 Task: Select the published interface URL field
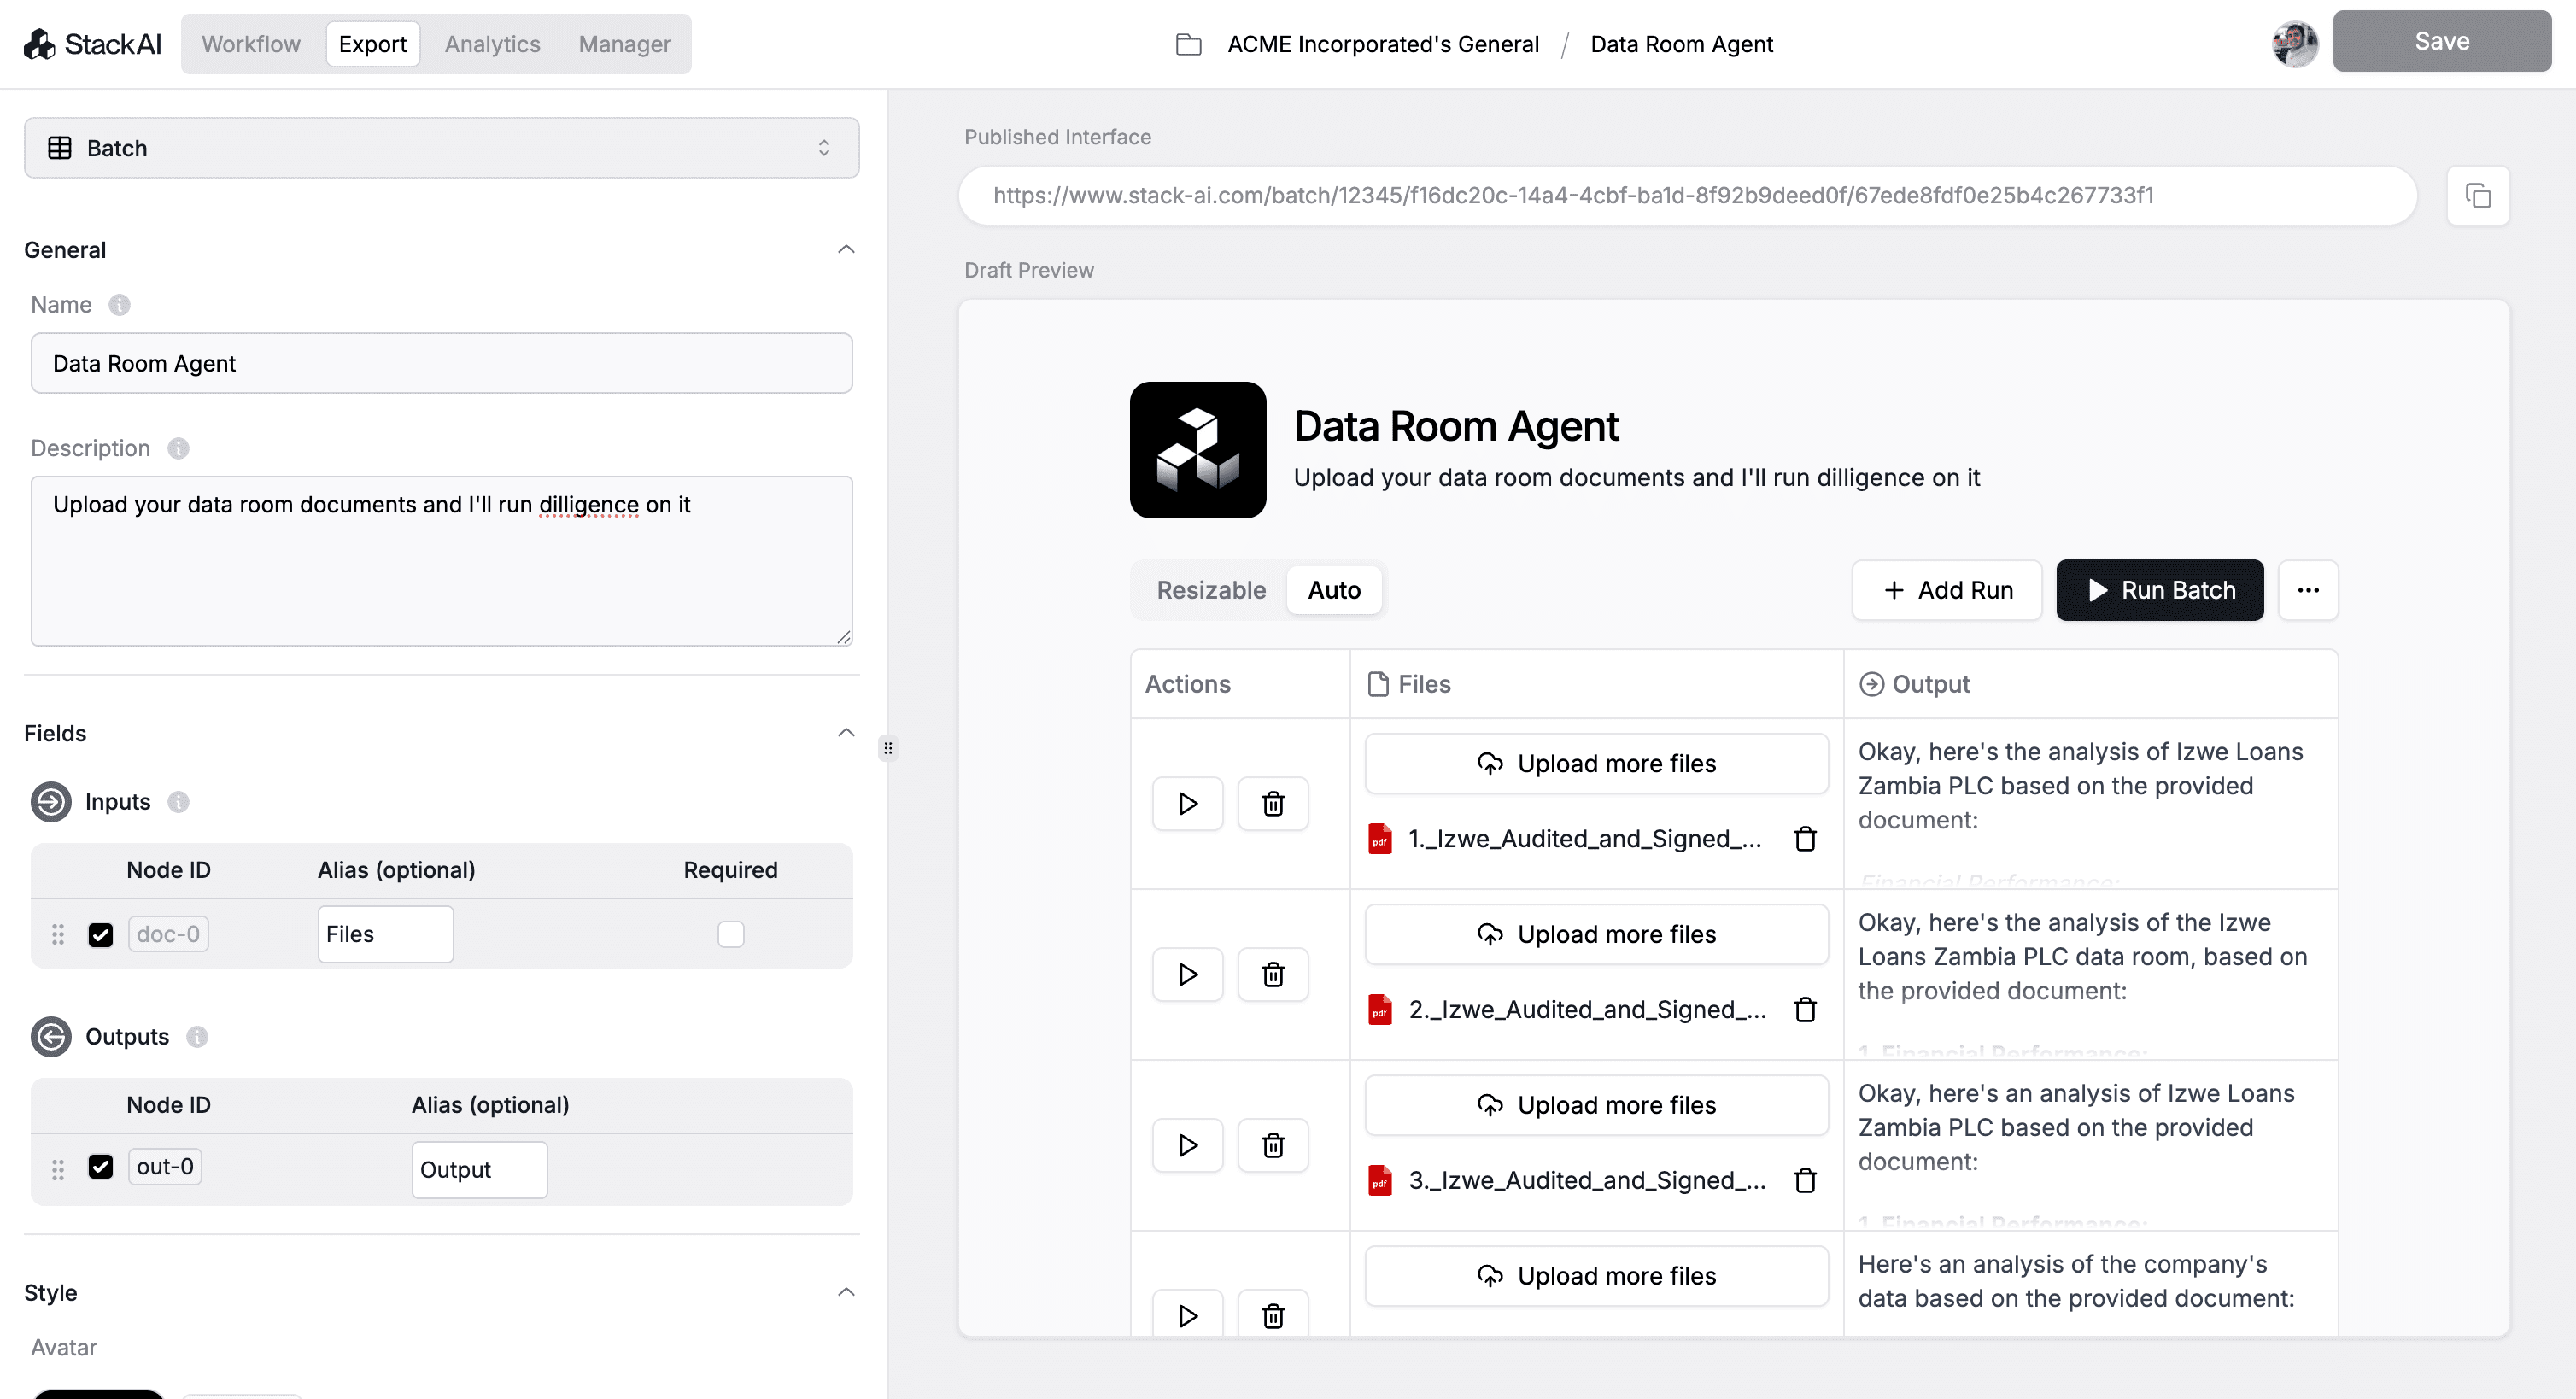tap(1687, 195)
